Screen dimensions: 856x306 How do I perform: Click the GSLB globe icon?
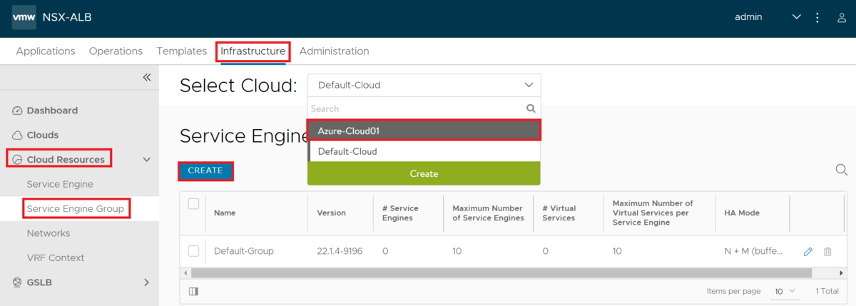18,282
